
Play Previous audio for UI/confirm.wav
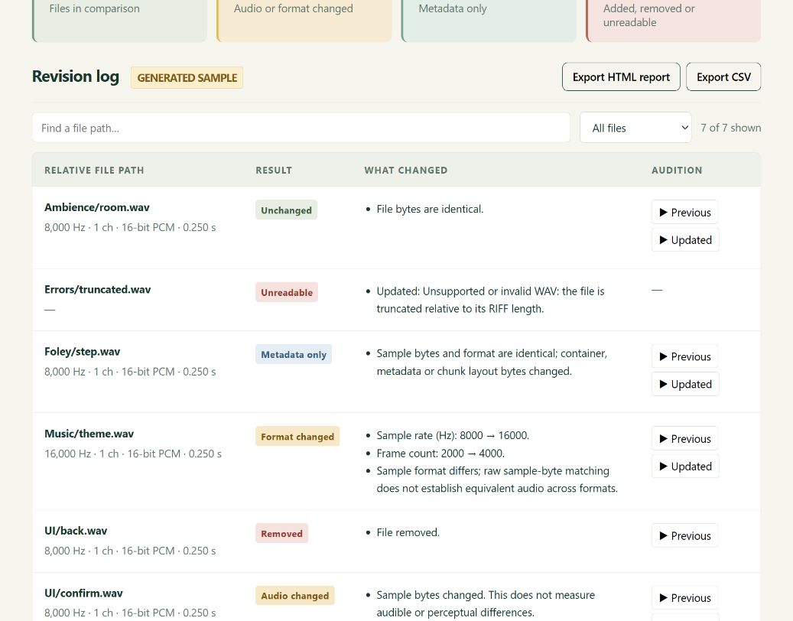(684, 598)
